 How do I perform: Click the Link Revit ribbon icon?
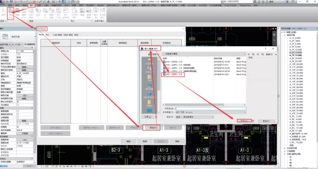coord(11,12)
